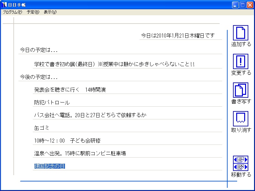Select the バス会社へ電話 schedule entry

click(89, 115)
